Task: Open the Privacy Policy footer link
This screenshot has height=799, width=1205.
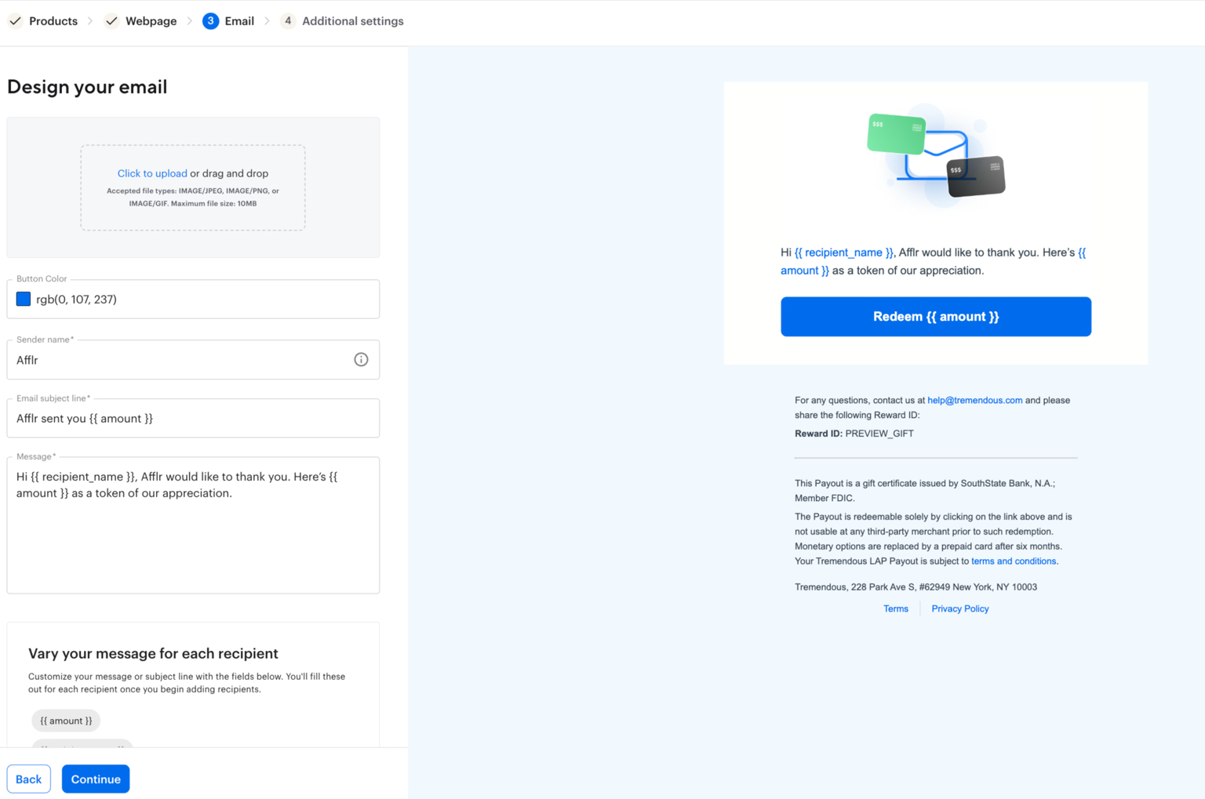Action: tap(959, 608)
